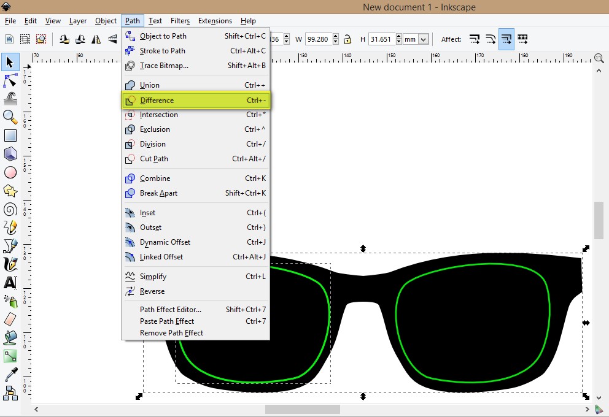
Task: Flip the selected object horizontally
Action: coord(96,38)
